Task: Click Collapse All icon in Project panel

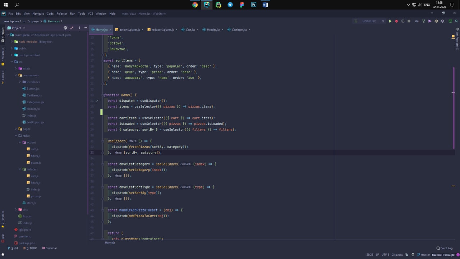Action: tap(72, 28)
